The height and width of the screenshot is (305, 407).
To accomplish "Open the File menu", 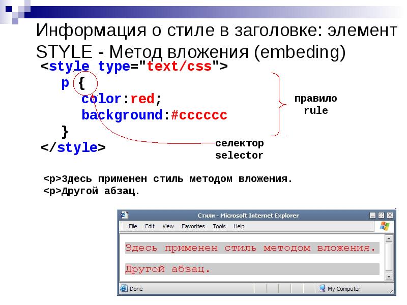I will [x=132, y=226].
